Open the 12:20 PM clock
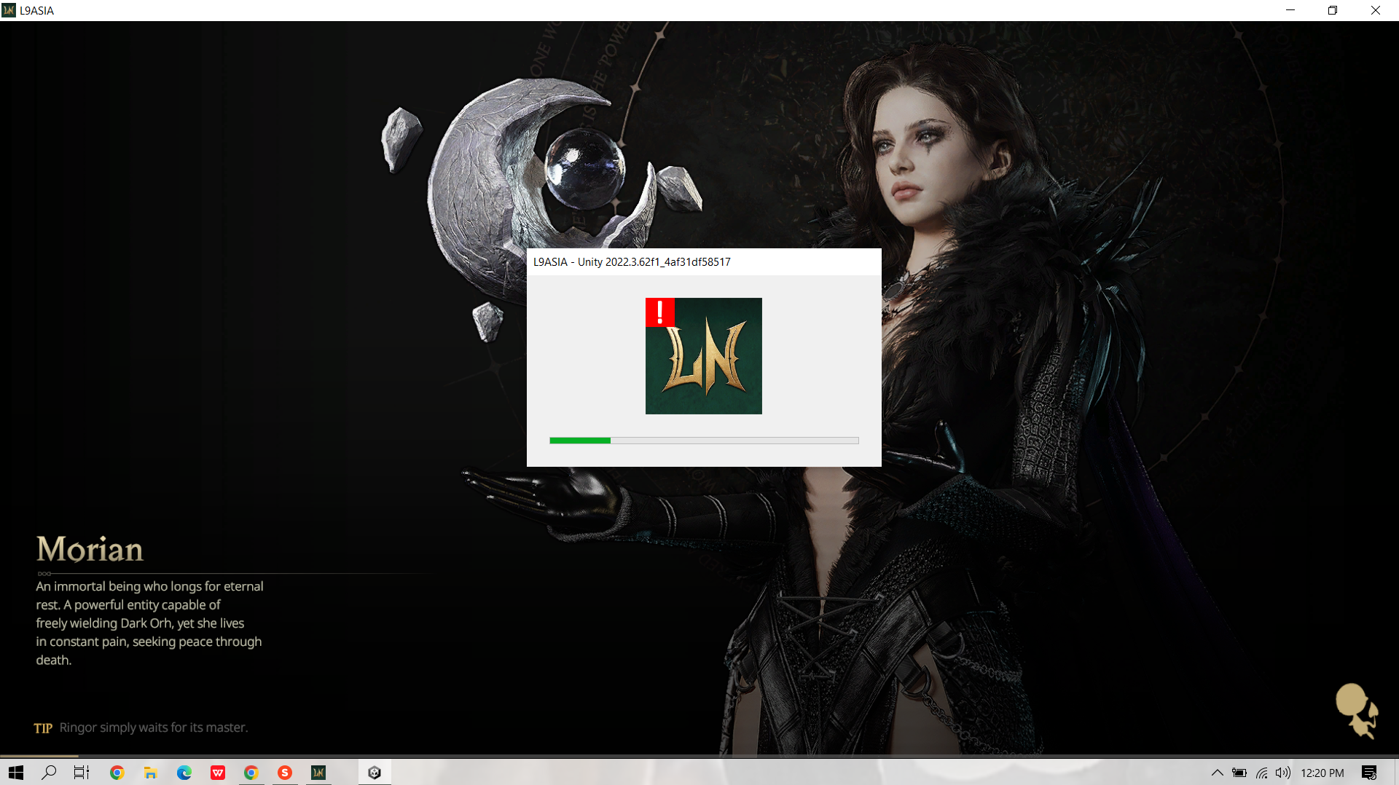Image resolution: width=1399 pixels, height=785 pixels. pos(1322,773)
